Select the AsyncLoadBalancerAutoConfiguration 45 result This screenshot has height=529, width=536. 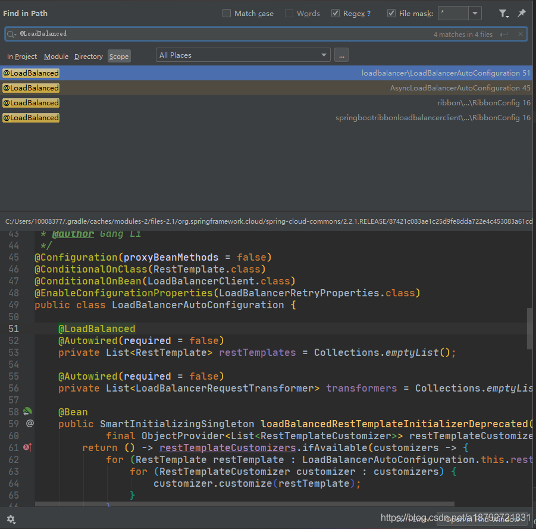click(x=267, y=88)
